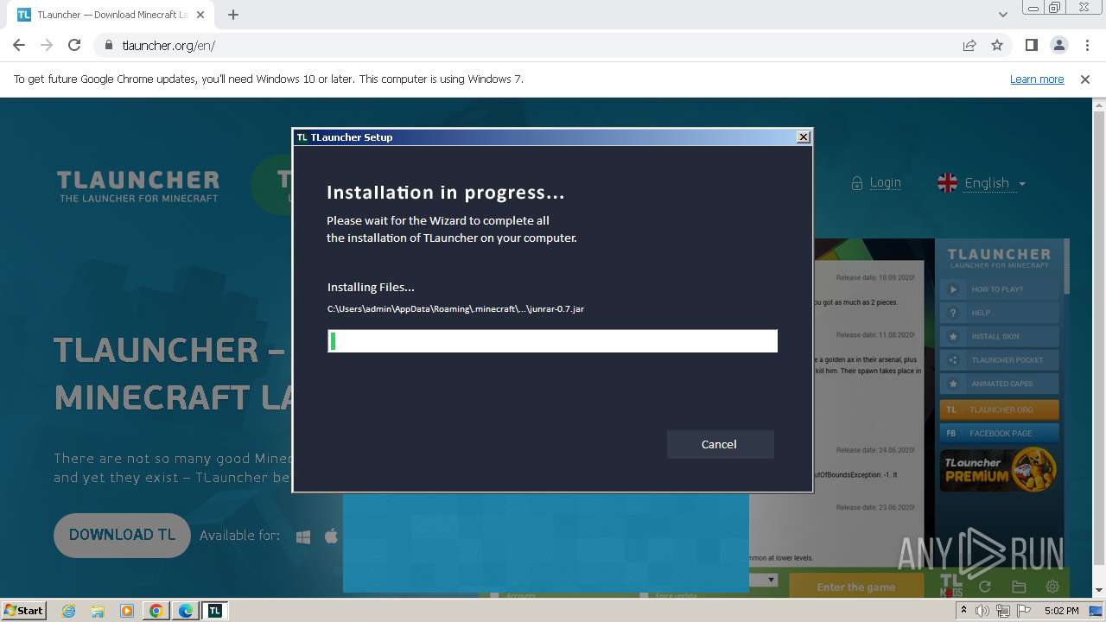This screenshot has height=622, width=1106.
Task: Click the Action Center flag icon
Action: (x=1024, y=611)
